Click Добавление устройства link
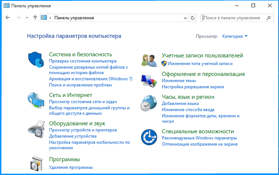The width and height of the screenshot is (279, 175). (x=73, y=136)
